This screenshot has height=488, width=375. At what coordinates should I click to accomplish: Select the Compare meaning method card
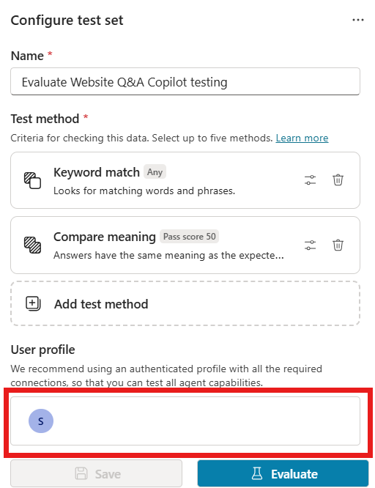tap(185, 245)
